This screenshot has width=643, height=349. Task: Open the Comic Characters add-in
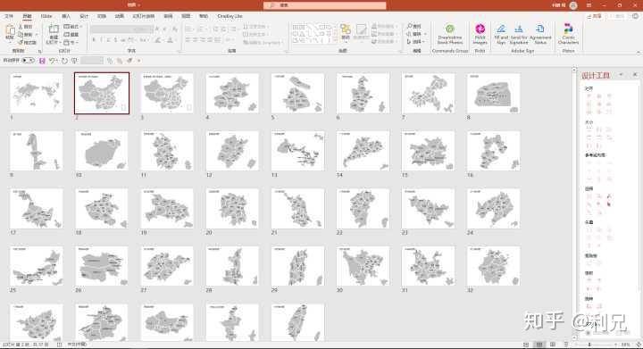coord(568,34)
